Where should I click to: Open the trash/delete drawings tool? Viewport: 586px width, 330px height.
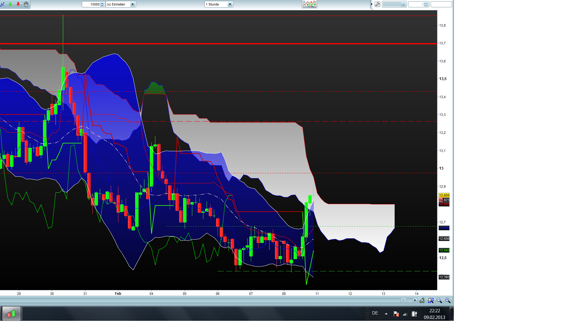point(27,4)
